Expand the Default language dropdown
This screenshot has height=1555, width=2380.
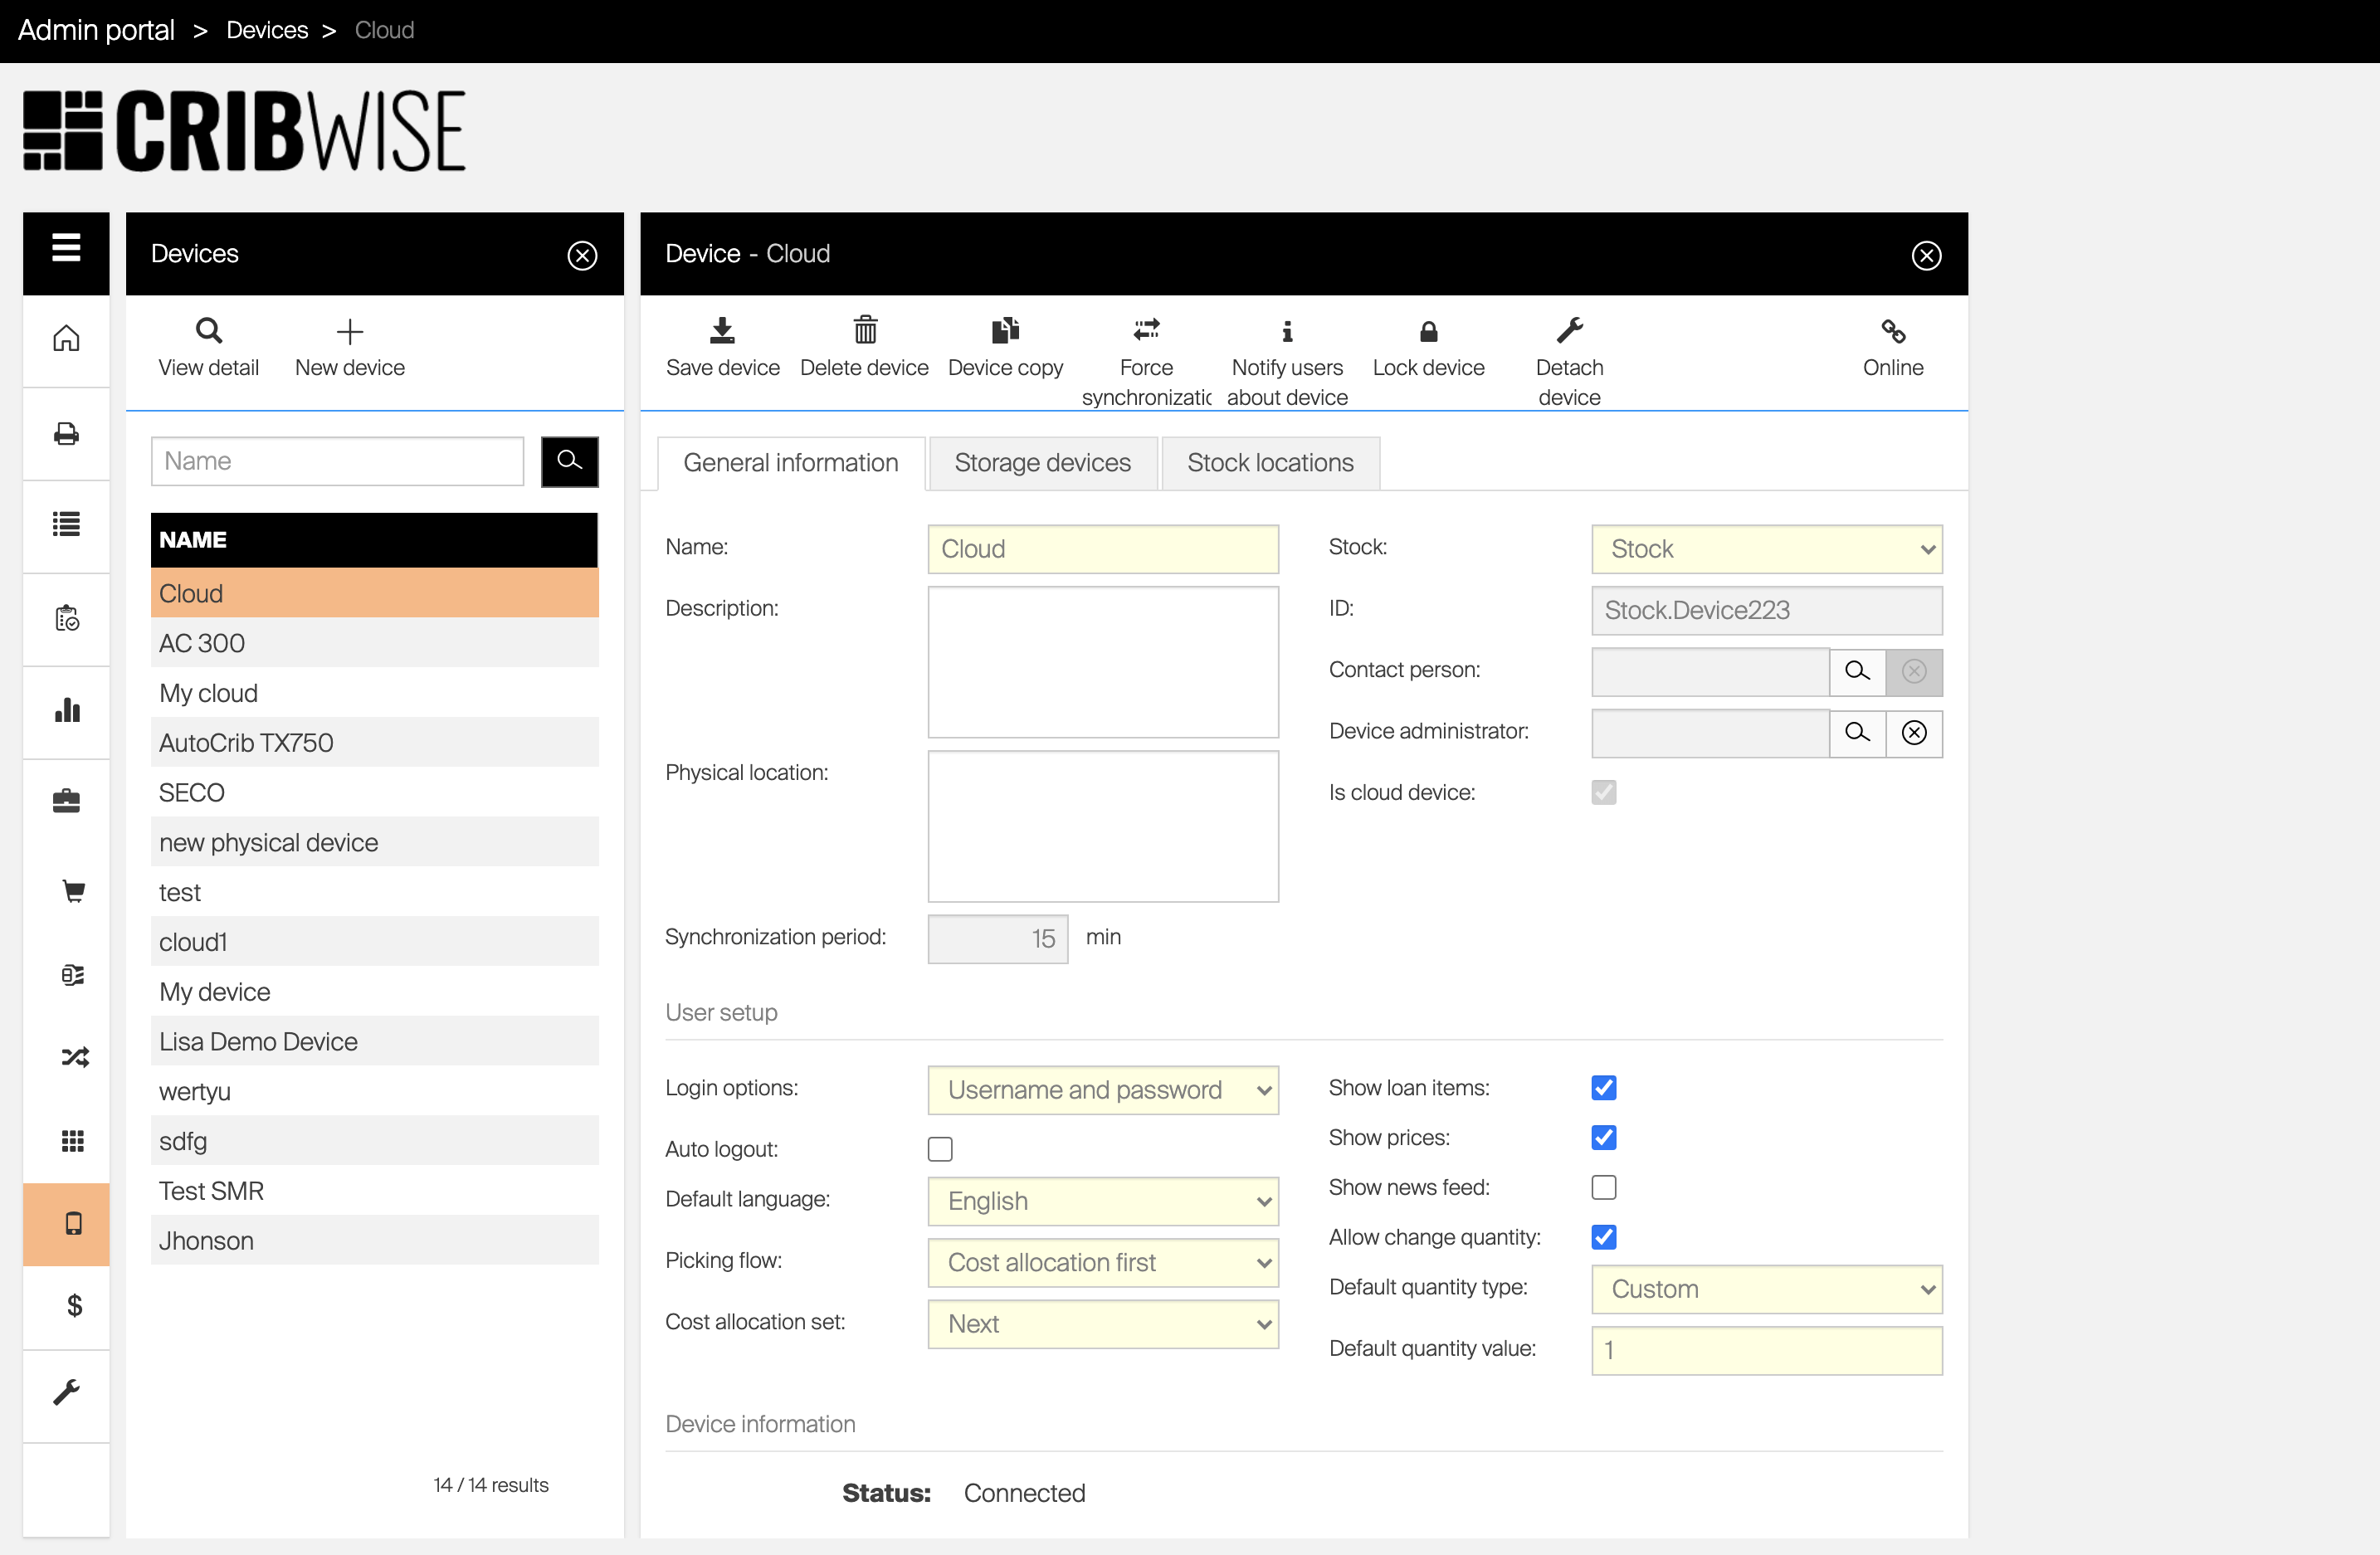click(1103, 1200)
